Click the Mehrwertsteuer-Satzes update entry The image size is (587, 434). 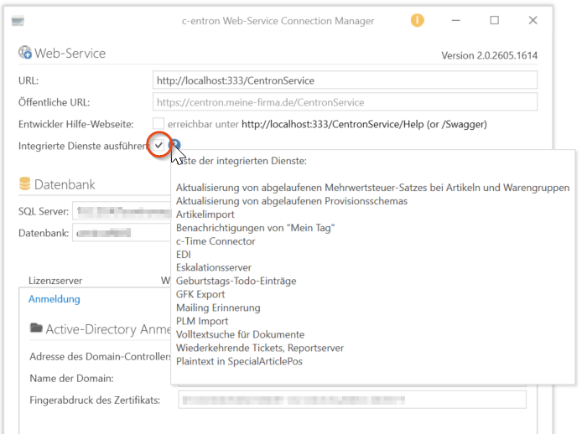[x=373, y=188]
